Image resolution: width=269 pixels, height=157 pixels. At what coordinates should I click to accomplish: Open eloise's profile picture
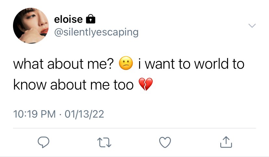click(x=31, y=26)
